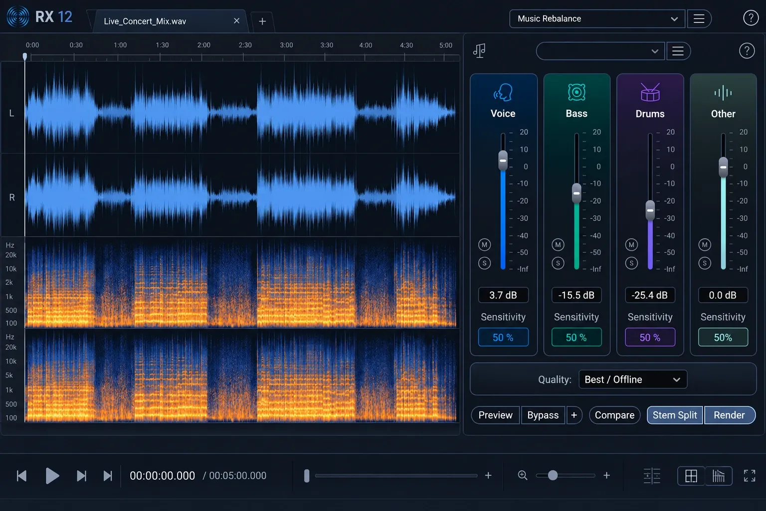Mute the Drums stem
This screenshot has width=766, height=511.
[631, 245]
